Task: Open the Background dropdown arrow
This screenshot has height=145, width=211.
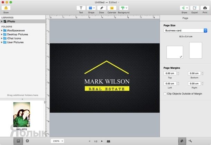Action: click(127, 8)
